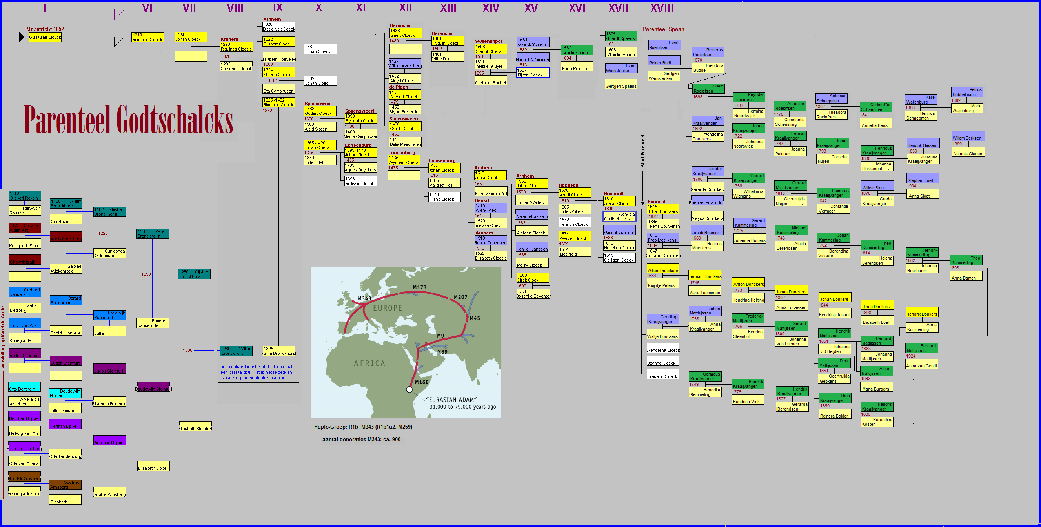1041x527 pixels.
Task: Select the Wendela Godtschalcks box
Action: click(x=619, y=217)
